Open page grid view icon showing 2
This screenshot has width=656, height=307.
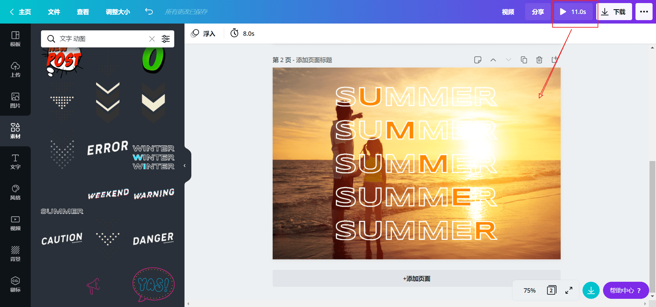(x=551, y=290)
